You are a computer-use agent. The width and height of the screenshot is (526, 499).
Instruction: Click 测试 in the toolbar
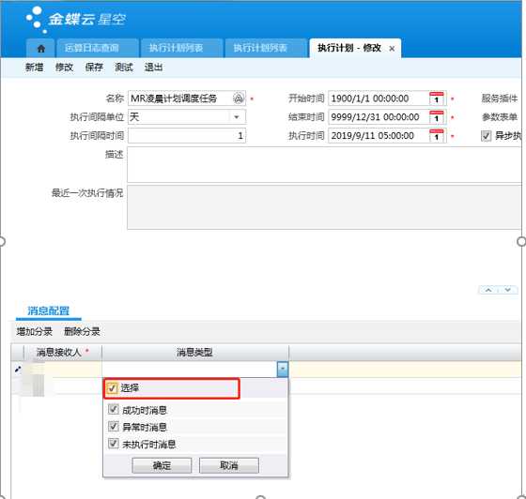[124, 68]
